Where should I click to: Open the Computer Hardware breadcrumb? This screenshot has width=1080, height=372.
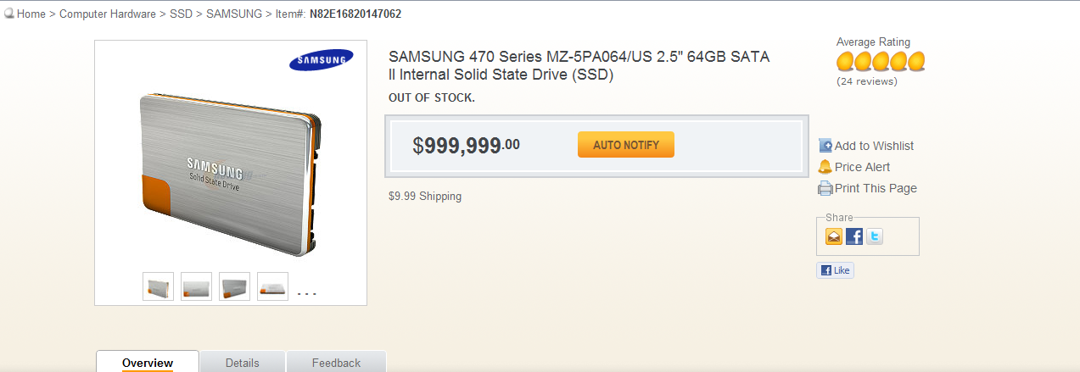[108, 14]
